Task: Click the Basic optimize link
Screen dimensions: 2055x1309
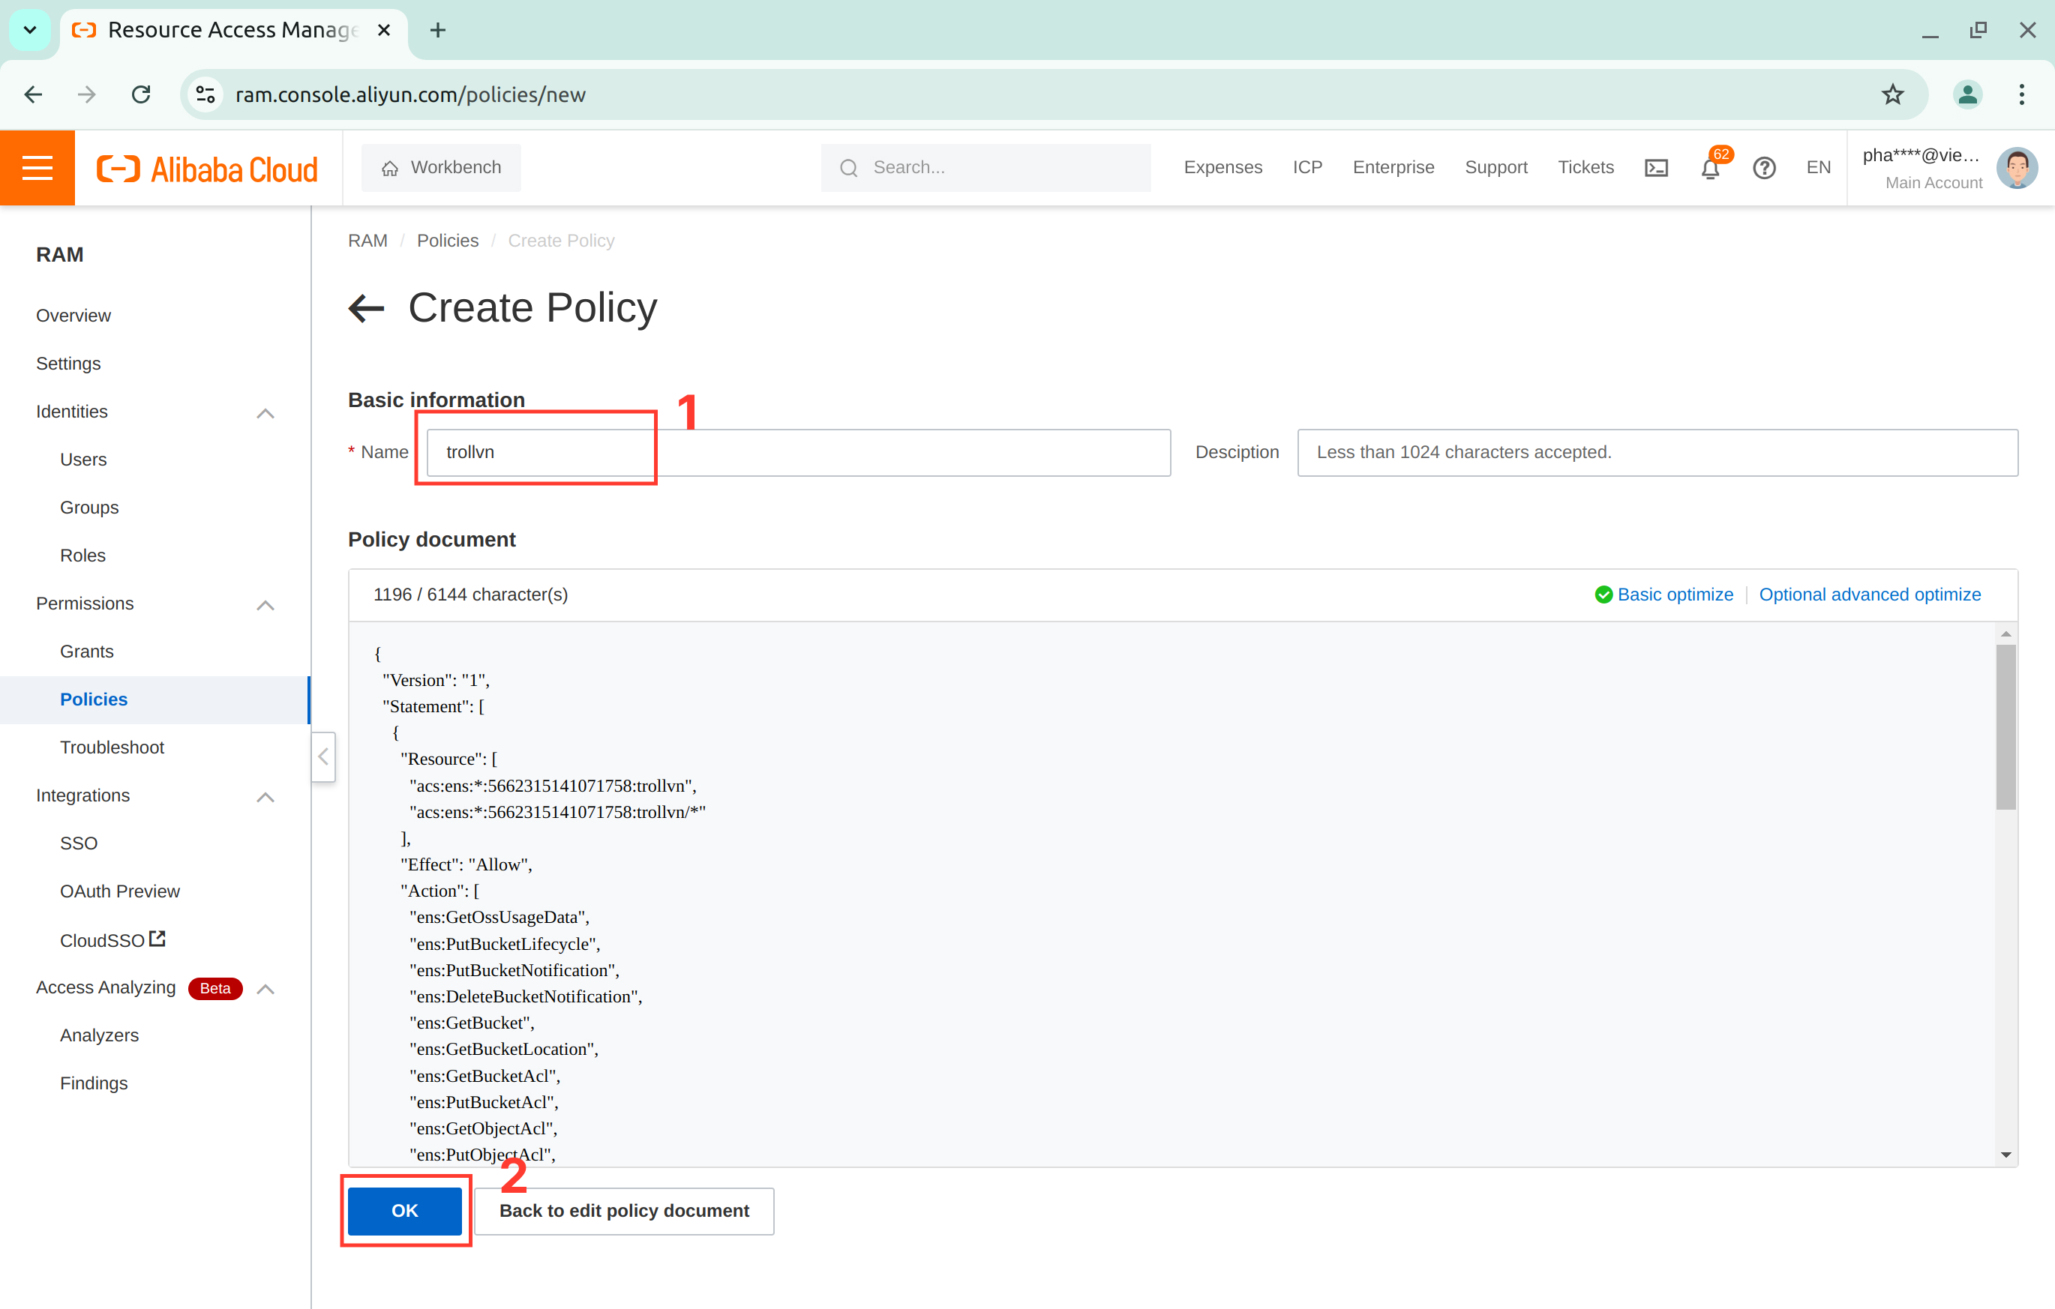Action: pyautogui.click(x=1675, y=595)
